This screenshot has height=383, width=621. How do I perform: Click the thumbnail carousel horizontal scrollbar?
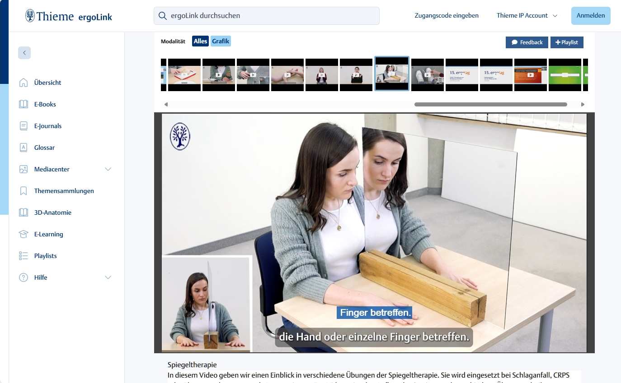pos(490,104)
